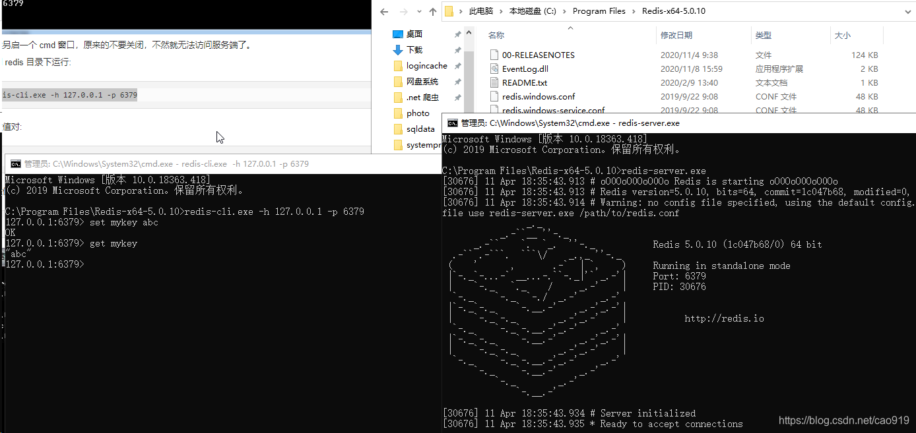Go up one folder level in Explorer
The height and width of the screenshot is (433, 916).
433,11
